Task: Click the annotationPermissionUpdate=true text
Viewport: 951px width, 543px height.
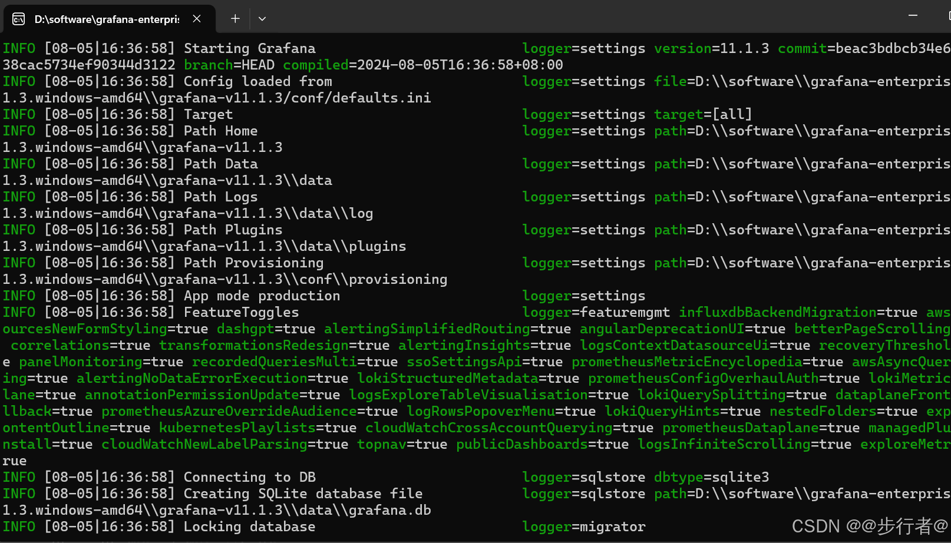Action: pos(213,395)
